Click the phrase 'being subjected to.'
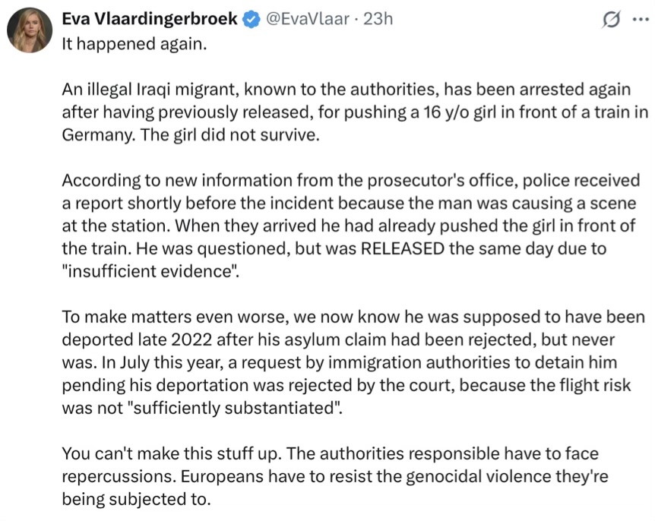 (x=137, y=499)
